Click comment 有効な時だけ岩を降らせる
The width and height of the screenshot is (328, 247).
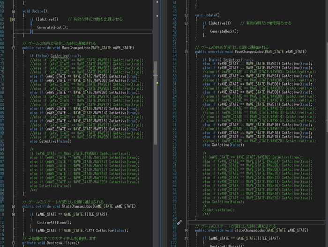coord(266,23)
